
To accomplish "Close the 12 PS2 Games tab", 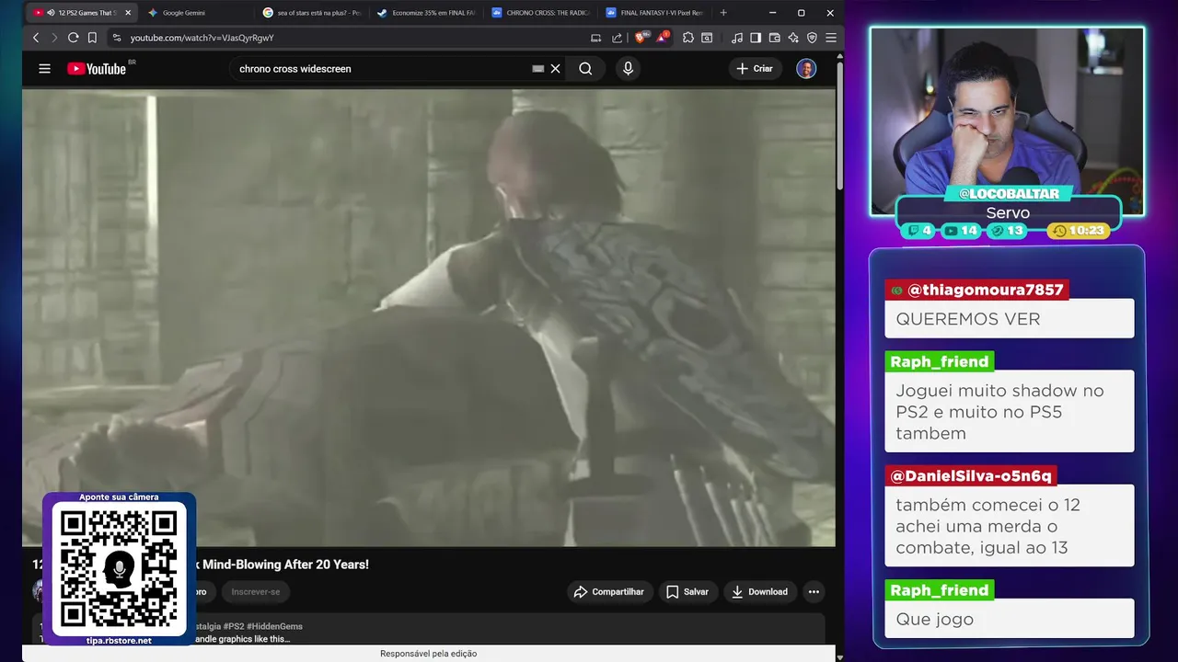I will click(x=128, y=13).
